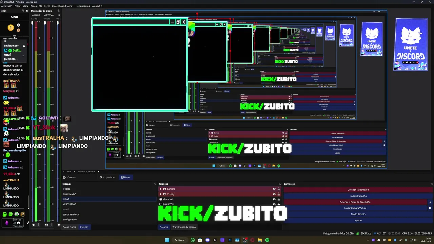Viewport: 434px width, 244px height.
Task: Click Detener el Búfer de Repetición
Action: (x=355, y=202)
